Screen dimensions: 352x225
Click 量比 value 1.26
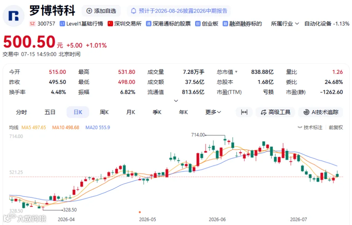point(338,72)
